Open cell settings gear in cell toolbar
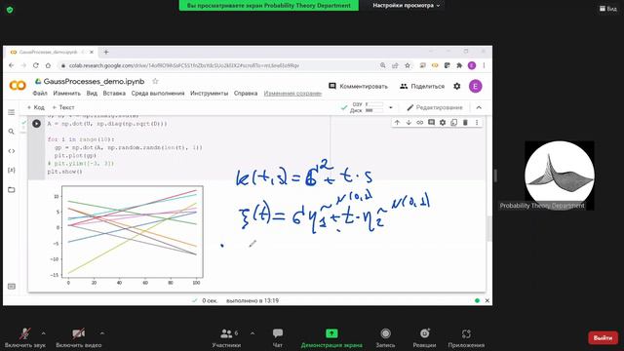This screenshot has height=351, width=624. click(443, 123)
